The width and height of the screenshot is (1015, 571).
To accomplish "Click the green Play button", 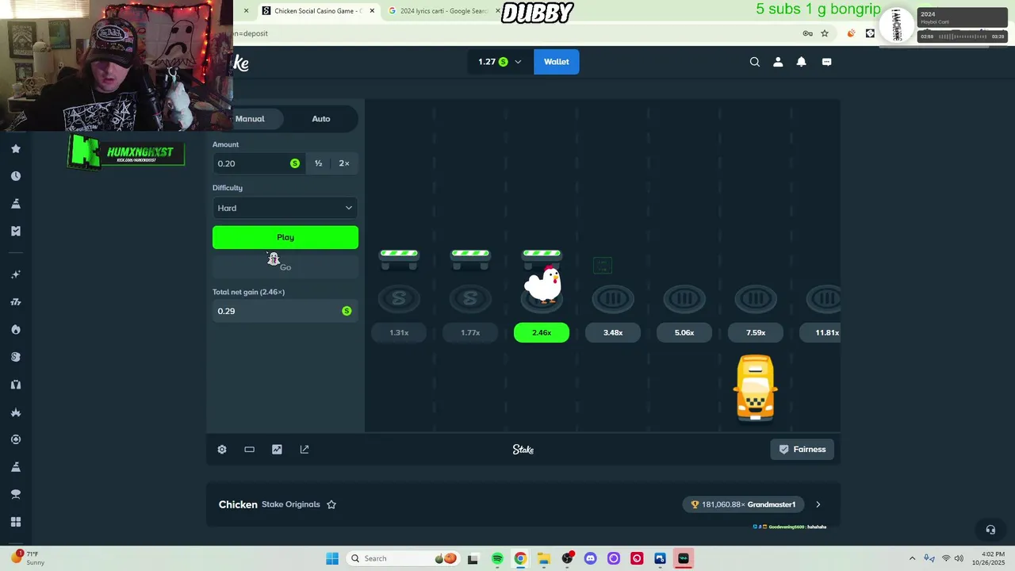I will click(x=285, y=237).
